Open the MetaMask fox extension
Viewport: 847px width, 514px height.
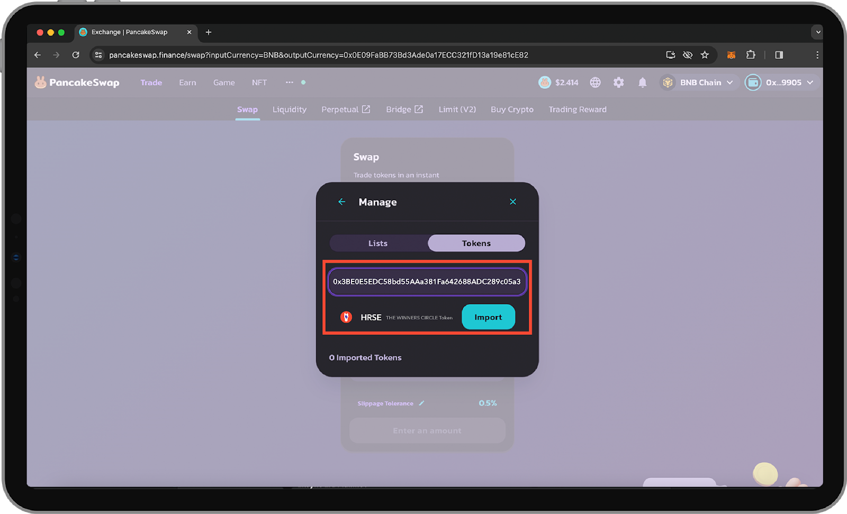pos(731,55)
